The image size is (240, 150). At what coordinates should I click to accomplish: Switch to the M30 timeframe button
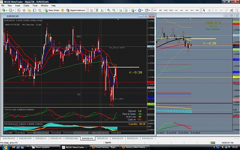tap(171, 10)
